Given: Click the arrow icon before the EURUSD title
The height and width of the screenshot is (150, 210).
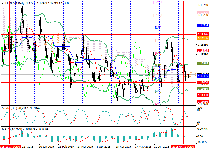Looking at the screenshot, I should 2,3.
